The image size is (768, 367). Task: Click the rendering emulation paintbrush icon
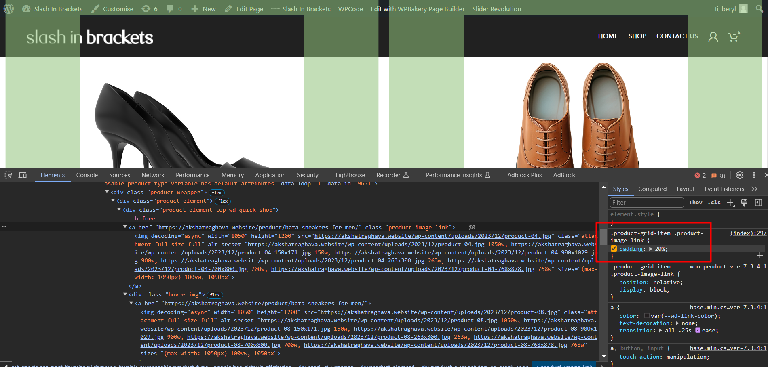[x=744, y=203]
